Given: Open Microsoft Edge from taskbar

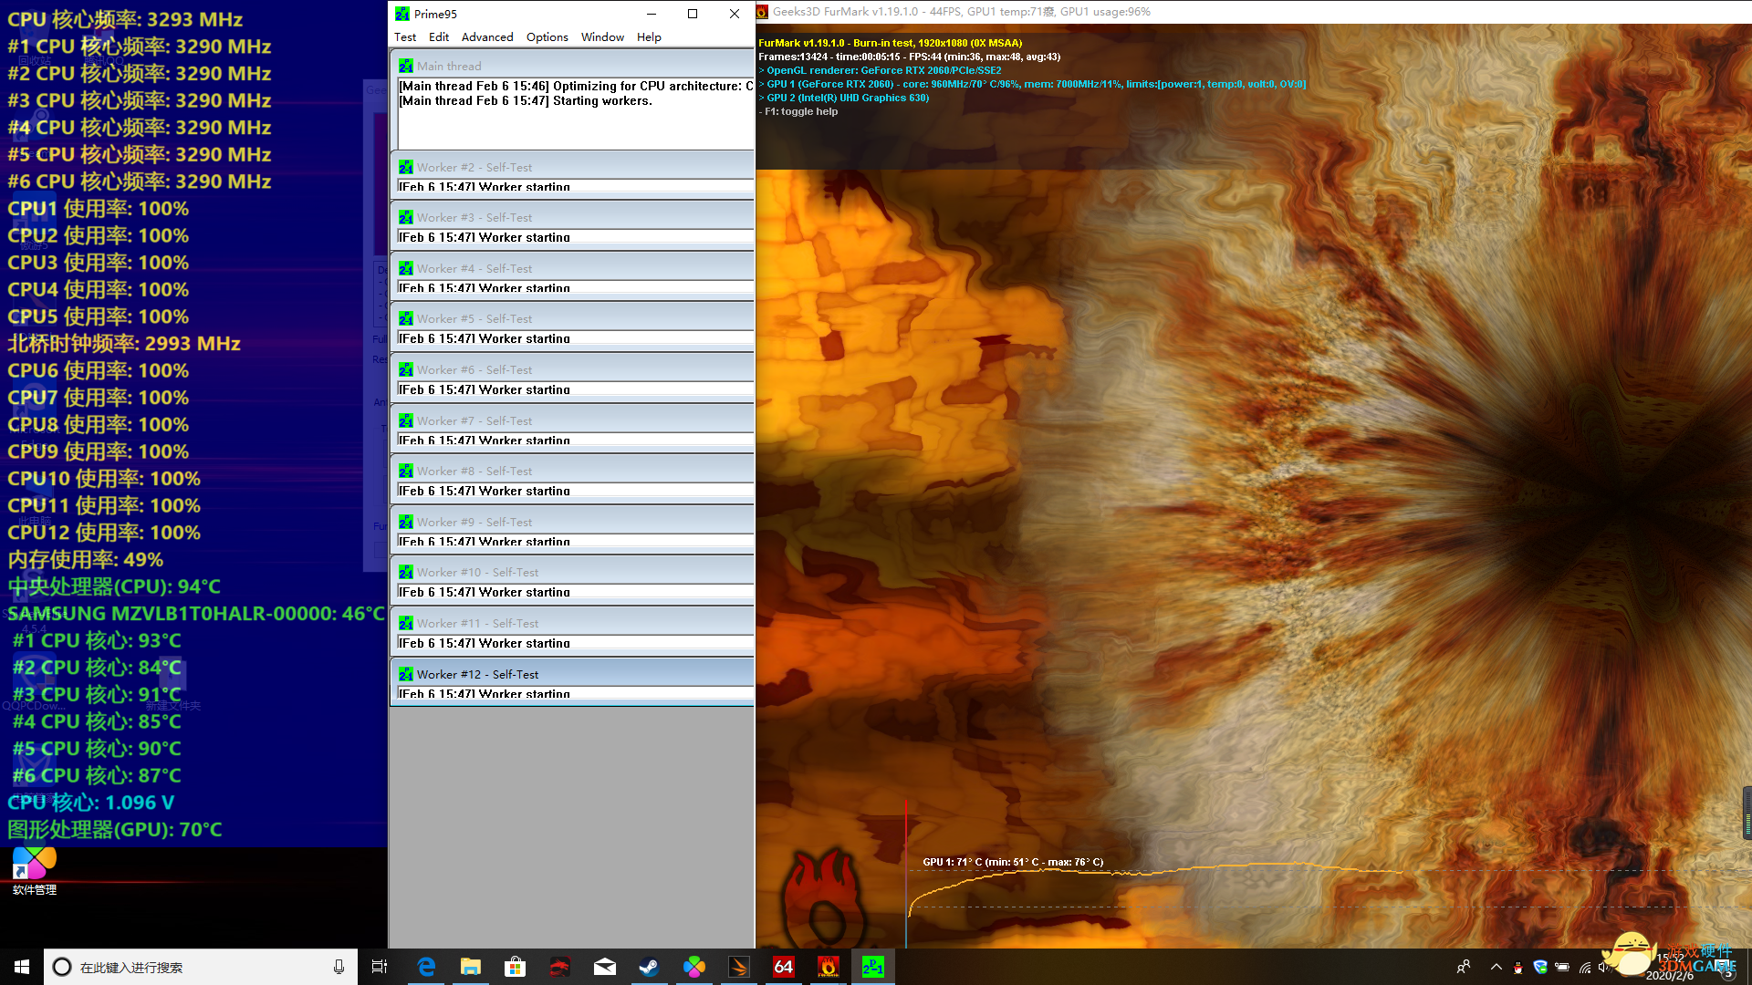Looking at the screenshot, I should tap(426, 967).
